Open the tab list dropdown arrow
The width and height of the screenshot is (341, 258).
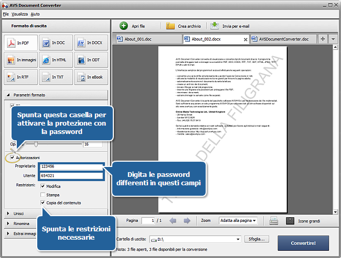tap(333, 39)
